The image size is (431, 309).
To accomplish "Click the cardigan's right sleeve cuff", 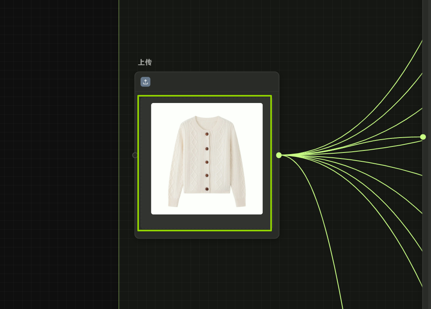I will coord(241,204).
